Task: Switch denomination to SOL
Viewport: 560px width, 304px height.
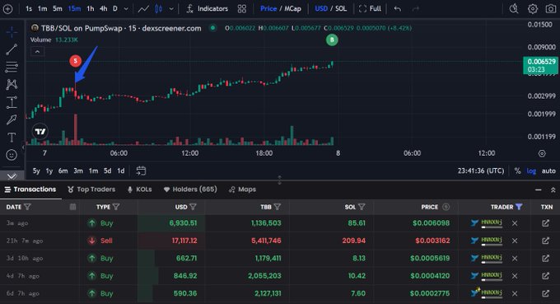Action: (x=341, y=8)
